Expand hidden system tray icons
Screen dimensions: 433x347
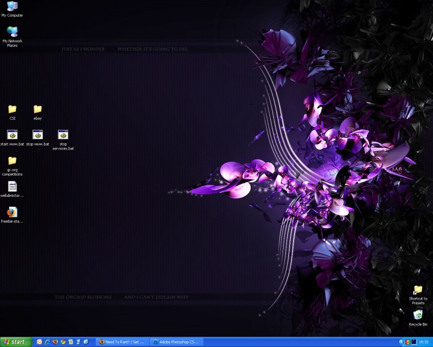[x=402, y=342]
